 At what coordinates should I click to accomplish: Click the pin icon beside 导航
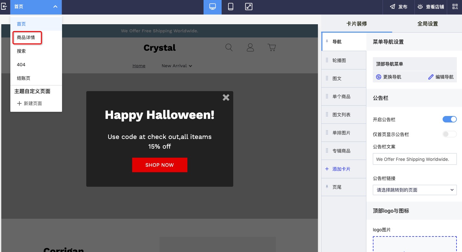[327, 41]
